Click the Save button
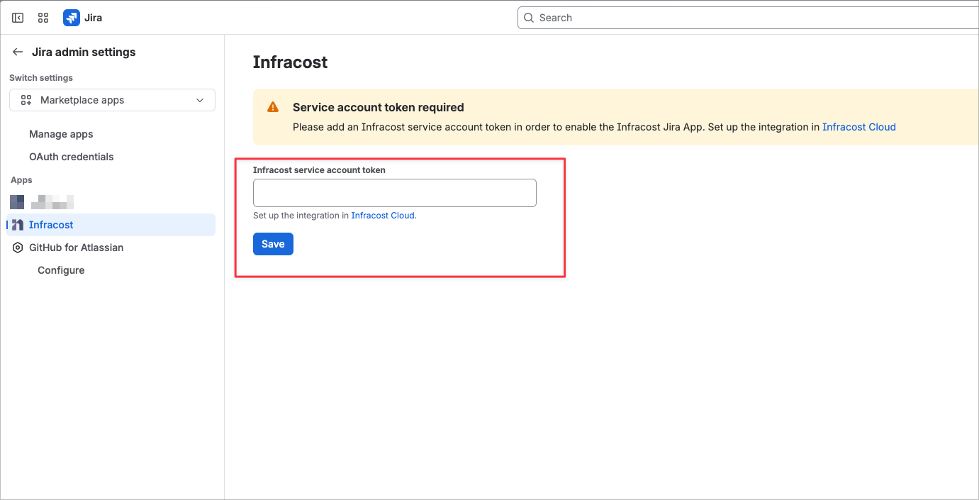The image size is (979, 500). (273, 244)
